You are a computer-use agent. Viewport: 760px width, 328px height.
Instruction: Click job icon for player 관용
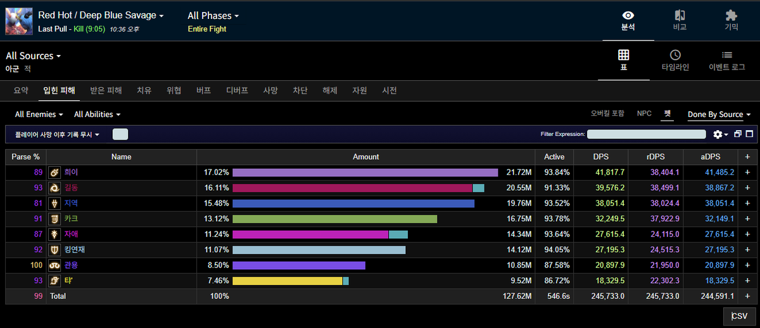55,265
